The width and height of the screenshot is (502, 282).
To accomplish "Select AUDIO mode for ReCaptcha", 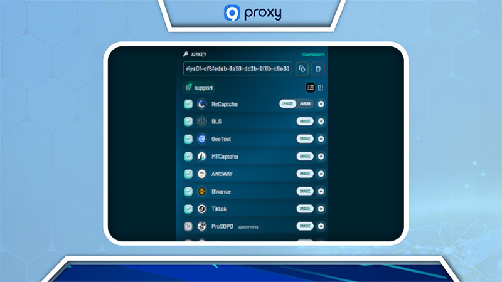I will (x=306, y=104).
